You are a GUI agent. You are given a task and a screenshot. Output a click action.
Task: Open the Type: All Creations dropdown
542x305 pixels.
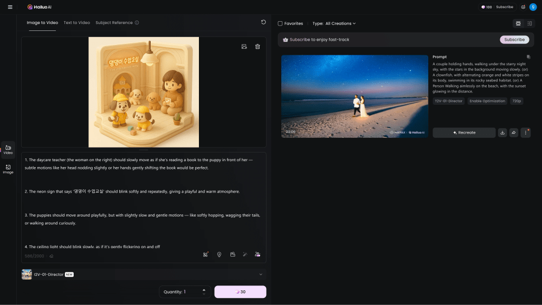[334, 23]
